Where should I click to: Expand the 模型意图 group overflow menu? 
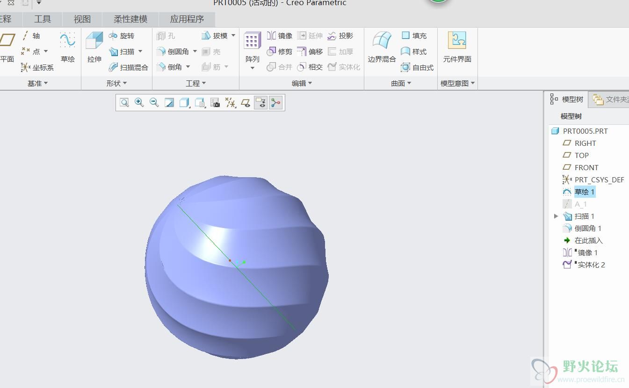pyautogui.click(x=458, y=83)
